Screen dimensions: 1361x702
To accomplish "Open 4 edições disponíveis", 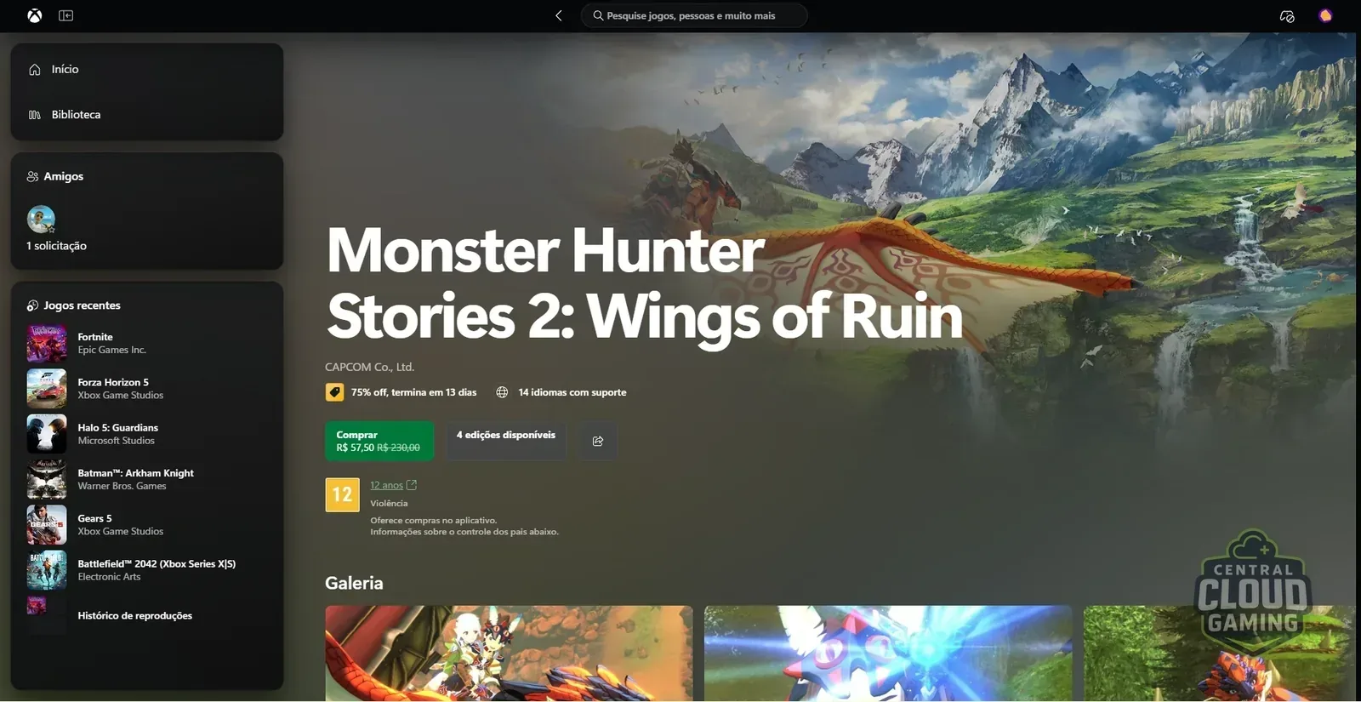I will [x=506, y=441].
